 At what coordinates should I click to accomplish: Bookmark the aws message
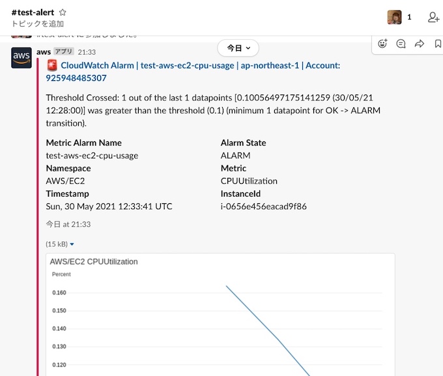pyautogui.click(x=438, y=44)
